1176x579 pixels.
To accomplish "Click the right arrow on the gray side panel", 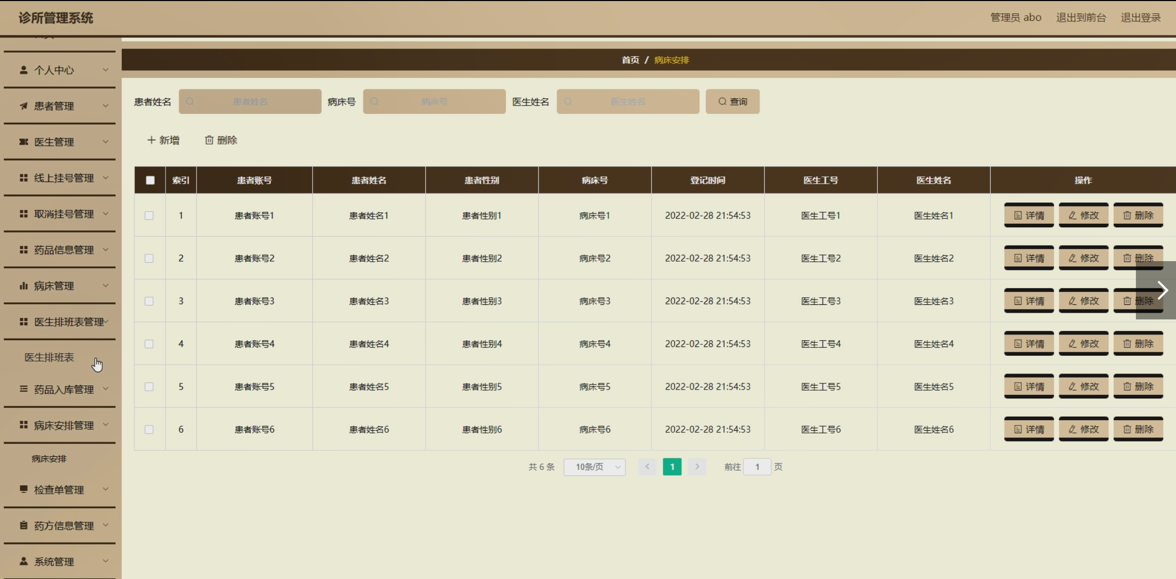I will [x=1162, y=290].
